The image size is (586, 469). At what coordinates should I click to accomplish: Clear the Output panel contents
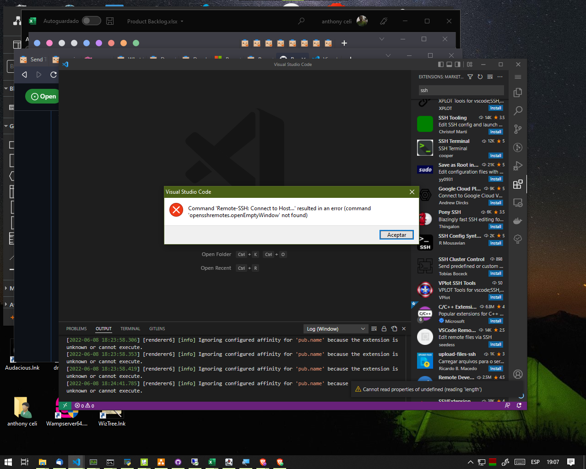tap(374, 328)
